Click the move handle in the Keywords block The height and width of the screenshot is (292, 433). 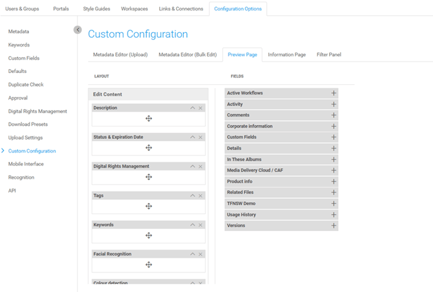coord(149,235)
